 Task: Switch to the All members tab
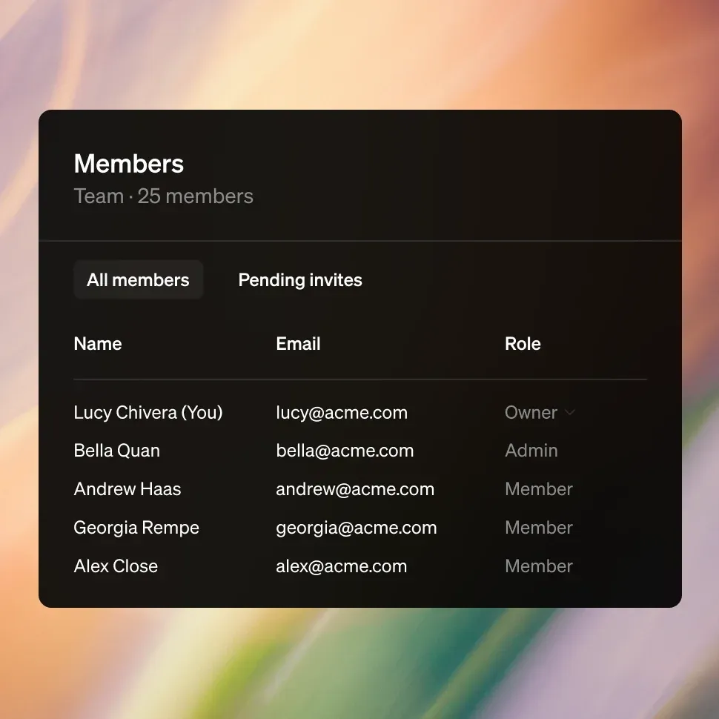pos(138,279)
